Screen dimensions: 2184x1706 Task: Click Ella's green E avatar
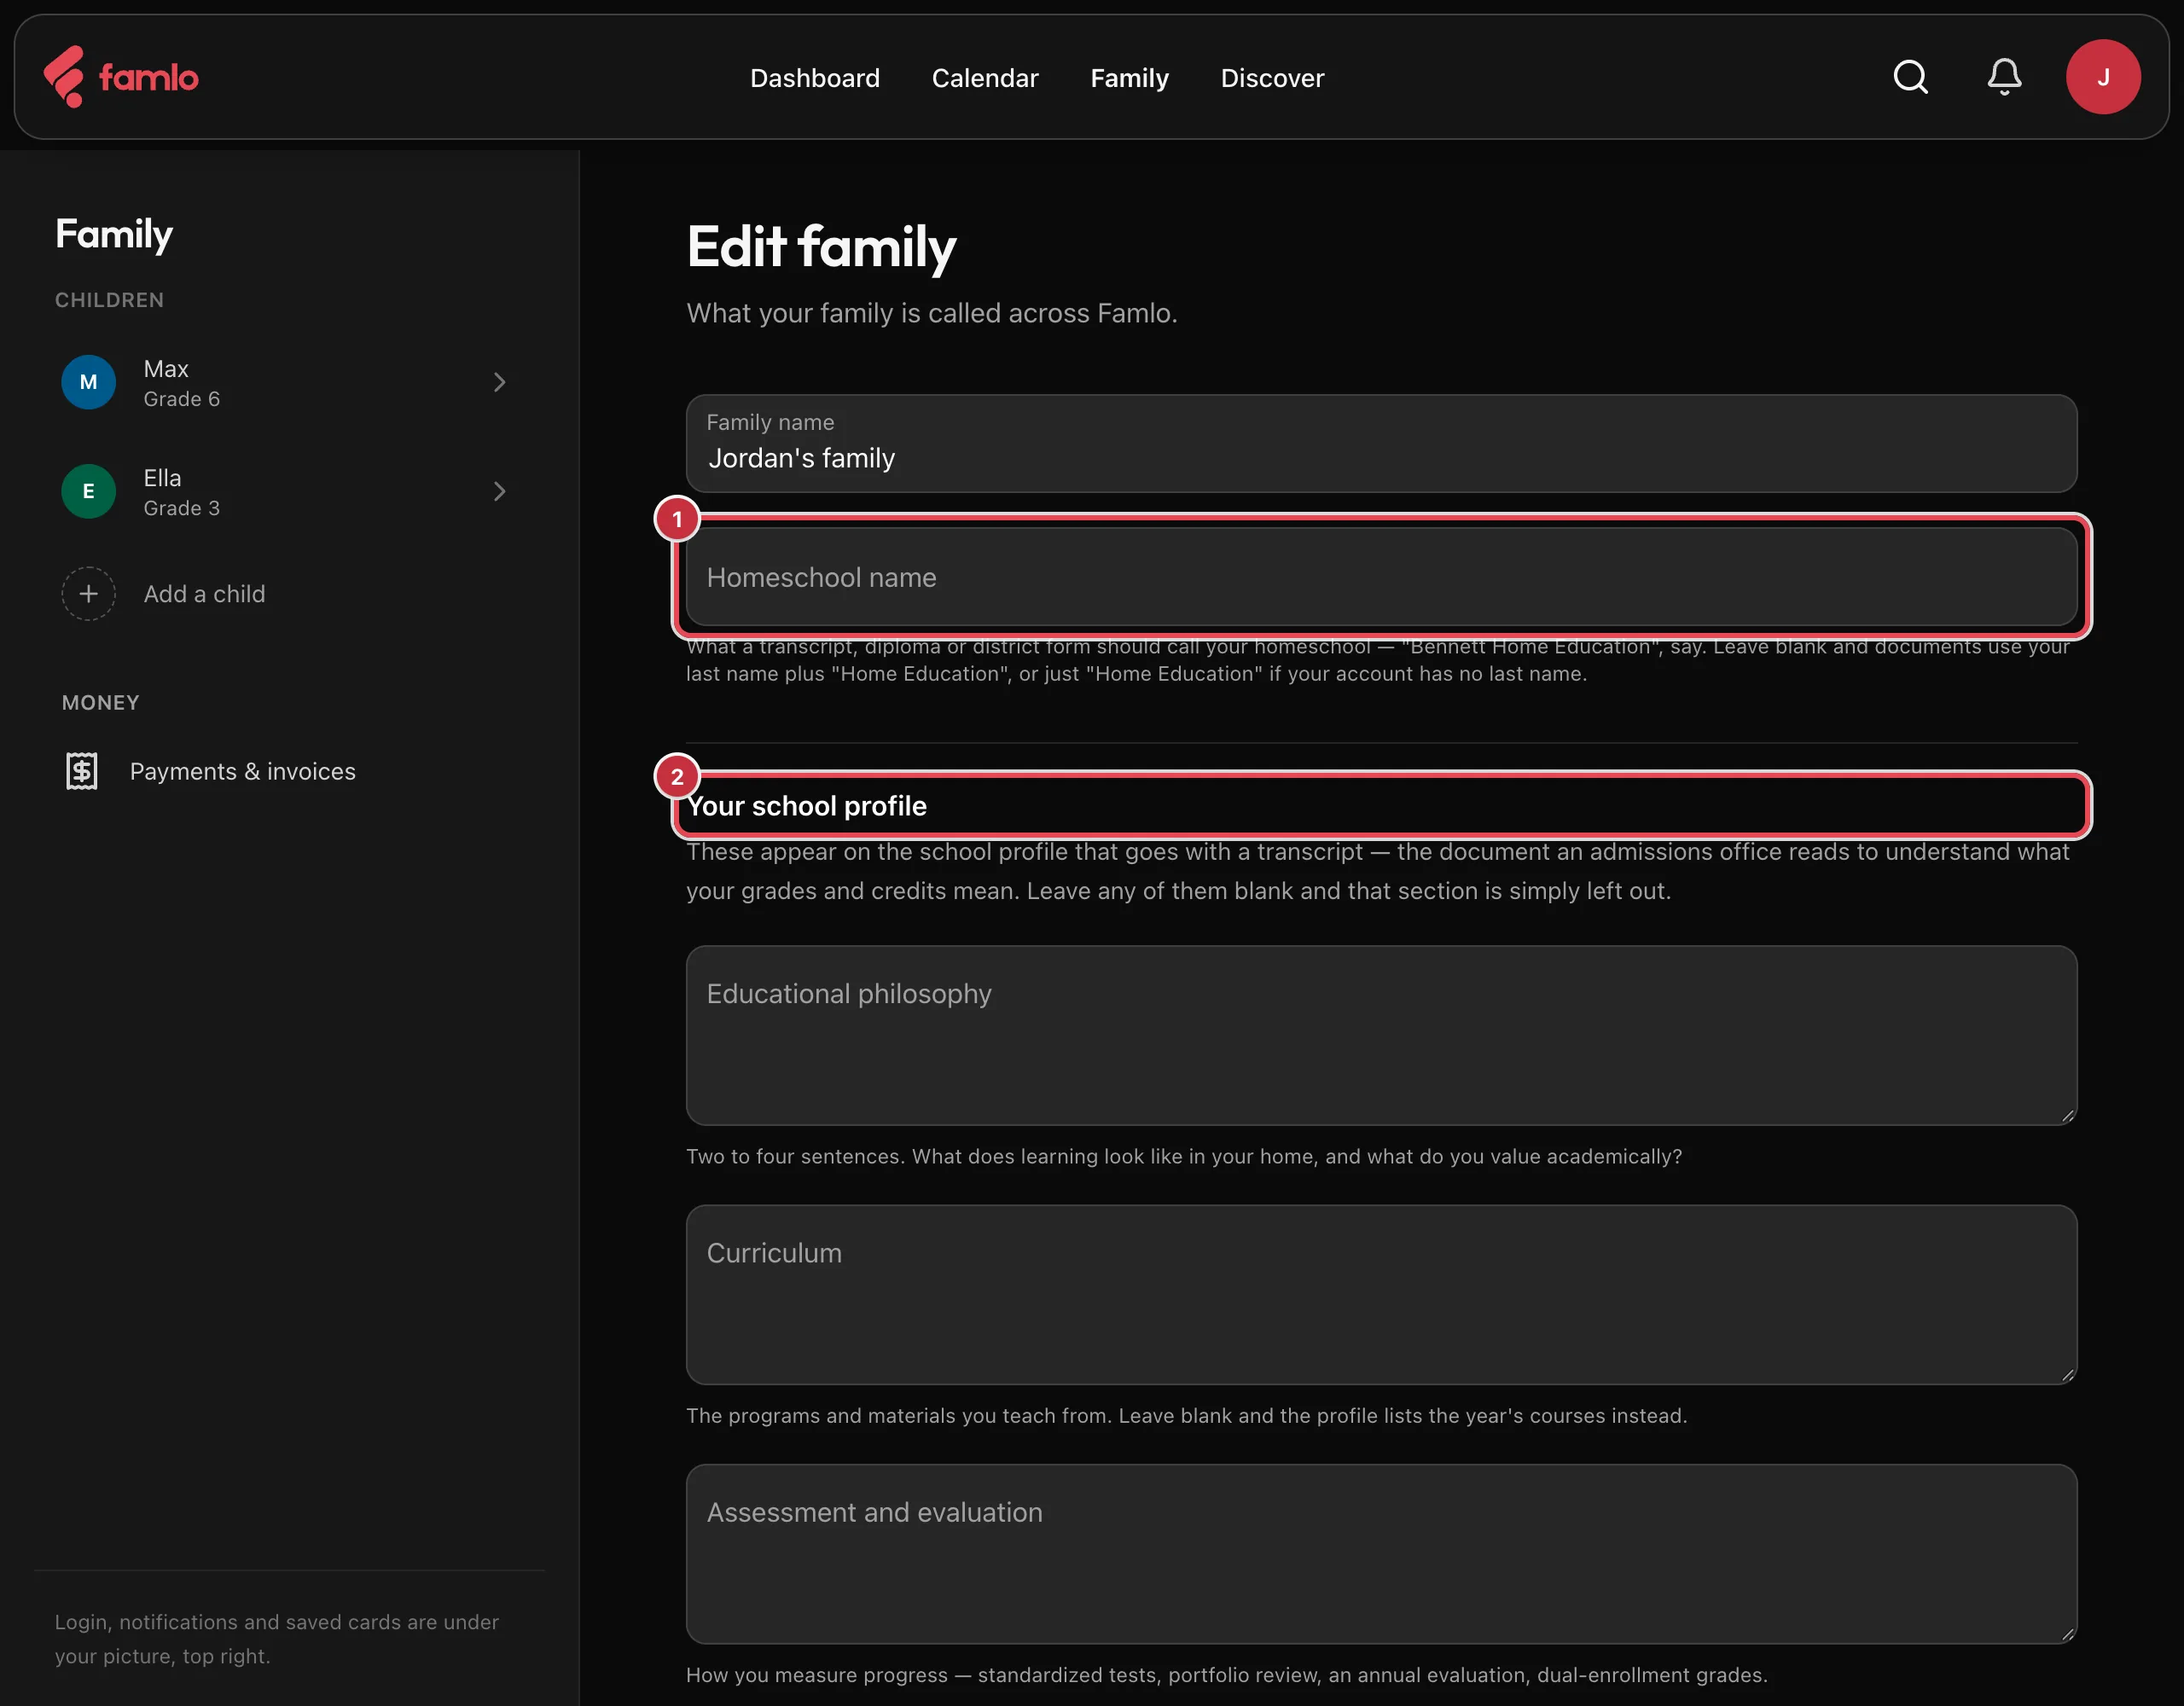89,491
